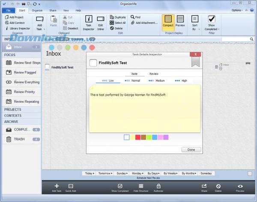This screenshot has width=257, height=202.
Task: Switch to Review tab in inspector
Action: tap(154, 74)
